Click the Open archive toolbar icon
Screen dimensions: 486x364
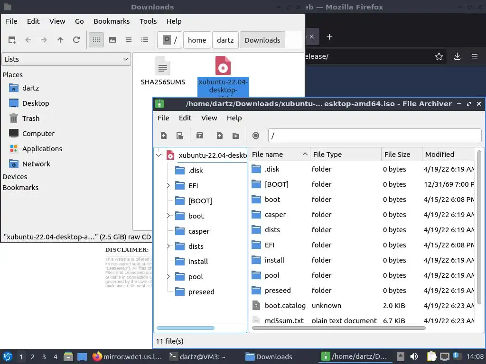pyautogui.click(x=180, y=136)
